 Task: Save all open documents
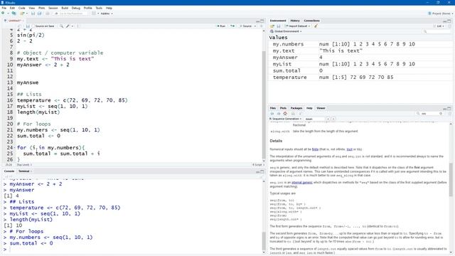click(40, 14)
